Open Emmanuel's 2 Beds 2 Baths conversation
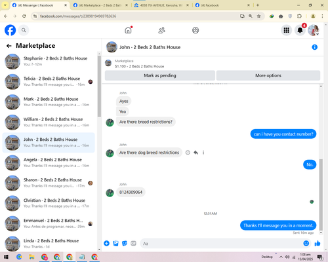The height and width of the screenshot is (262, 328). pos(49,223)
